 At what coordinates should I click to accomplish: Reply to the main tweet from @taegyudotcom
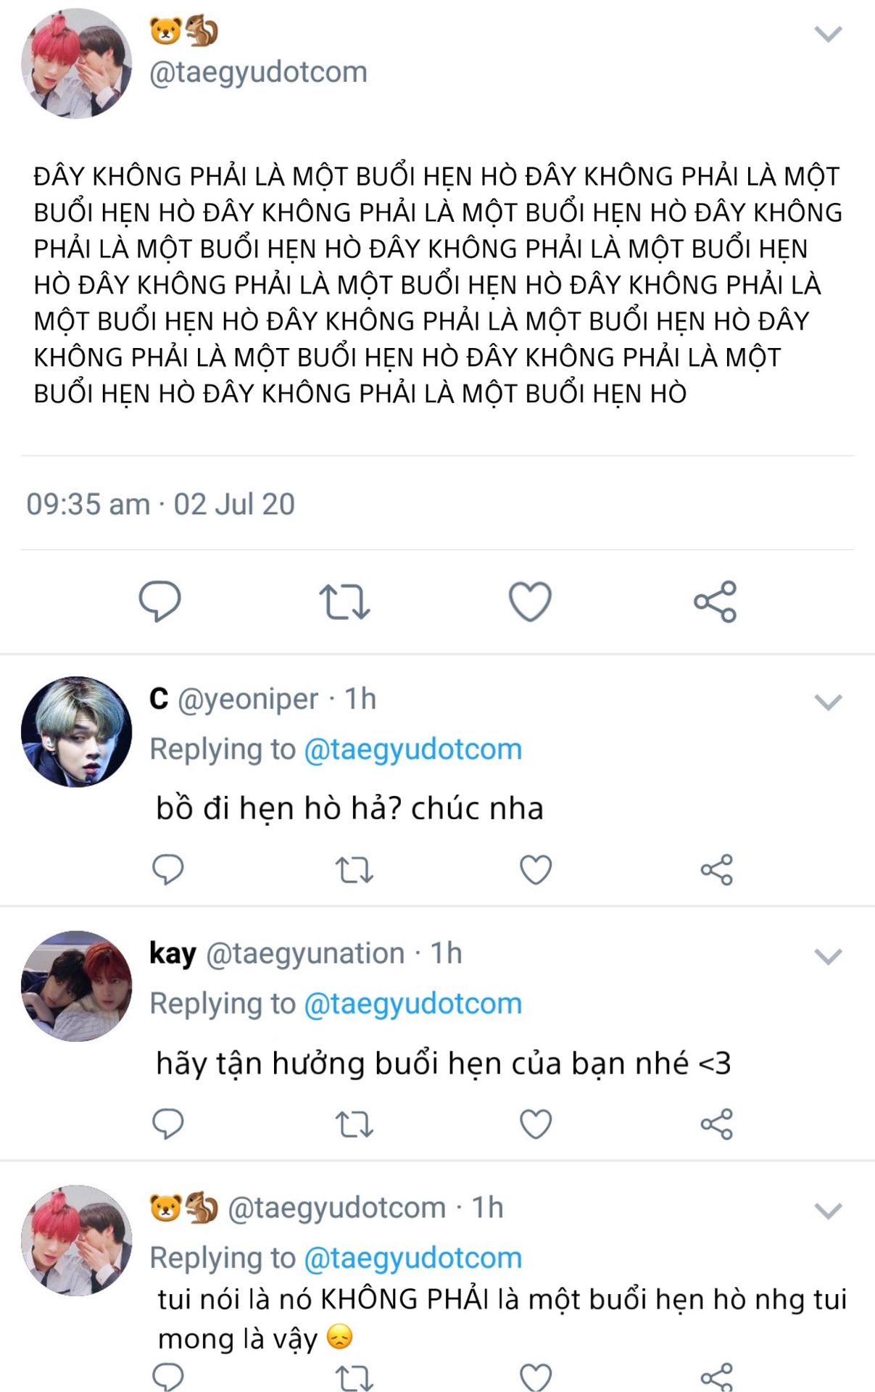159,601
